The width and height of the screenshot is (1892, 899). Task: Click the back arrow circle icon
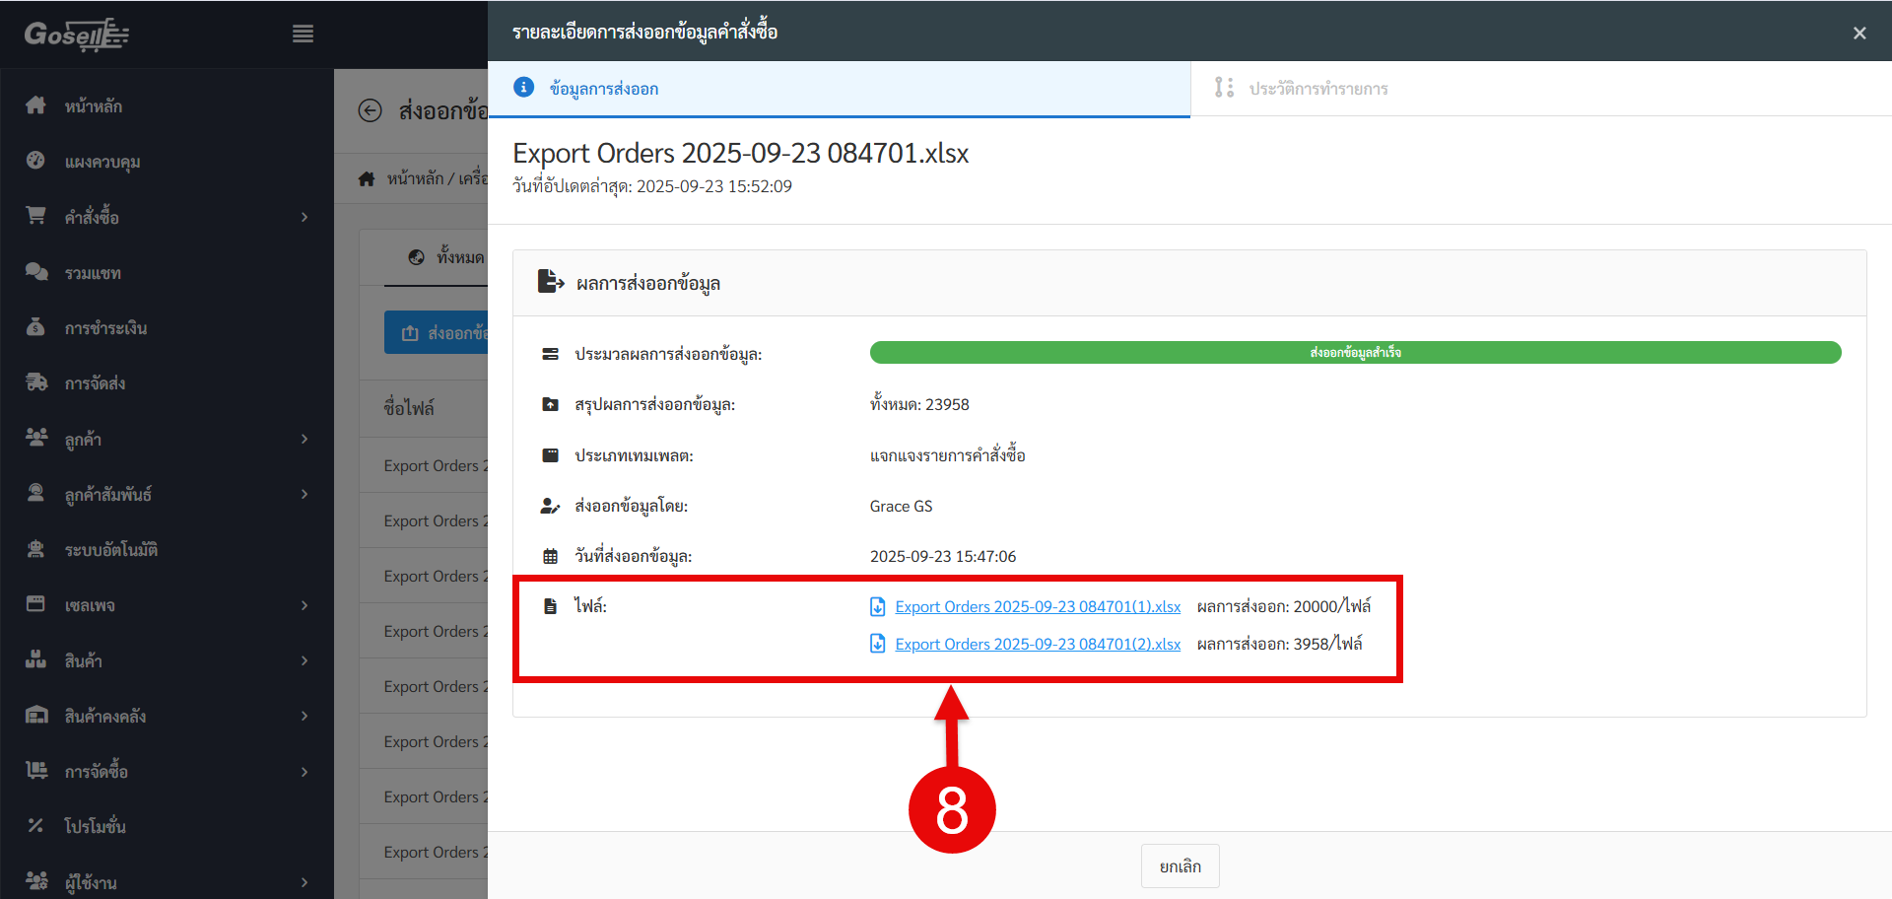pyautogui.click(x=370, y=110)
